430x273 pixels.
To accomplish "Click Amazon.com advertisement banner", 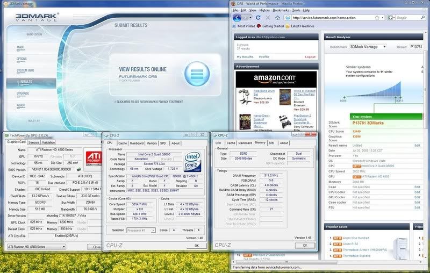I will [276, 79].
